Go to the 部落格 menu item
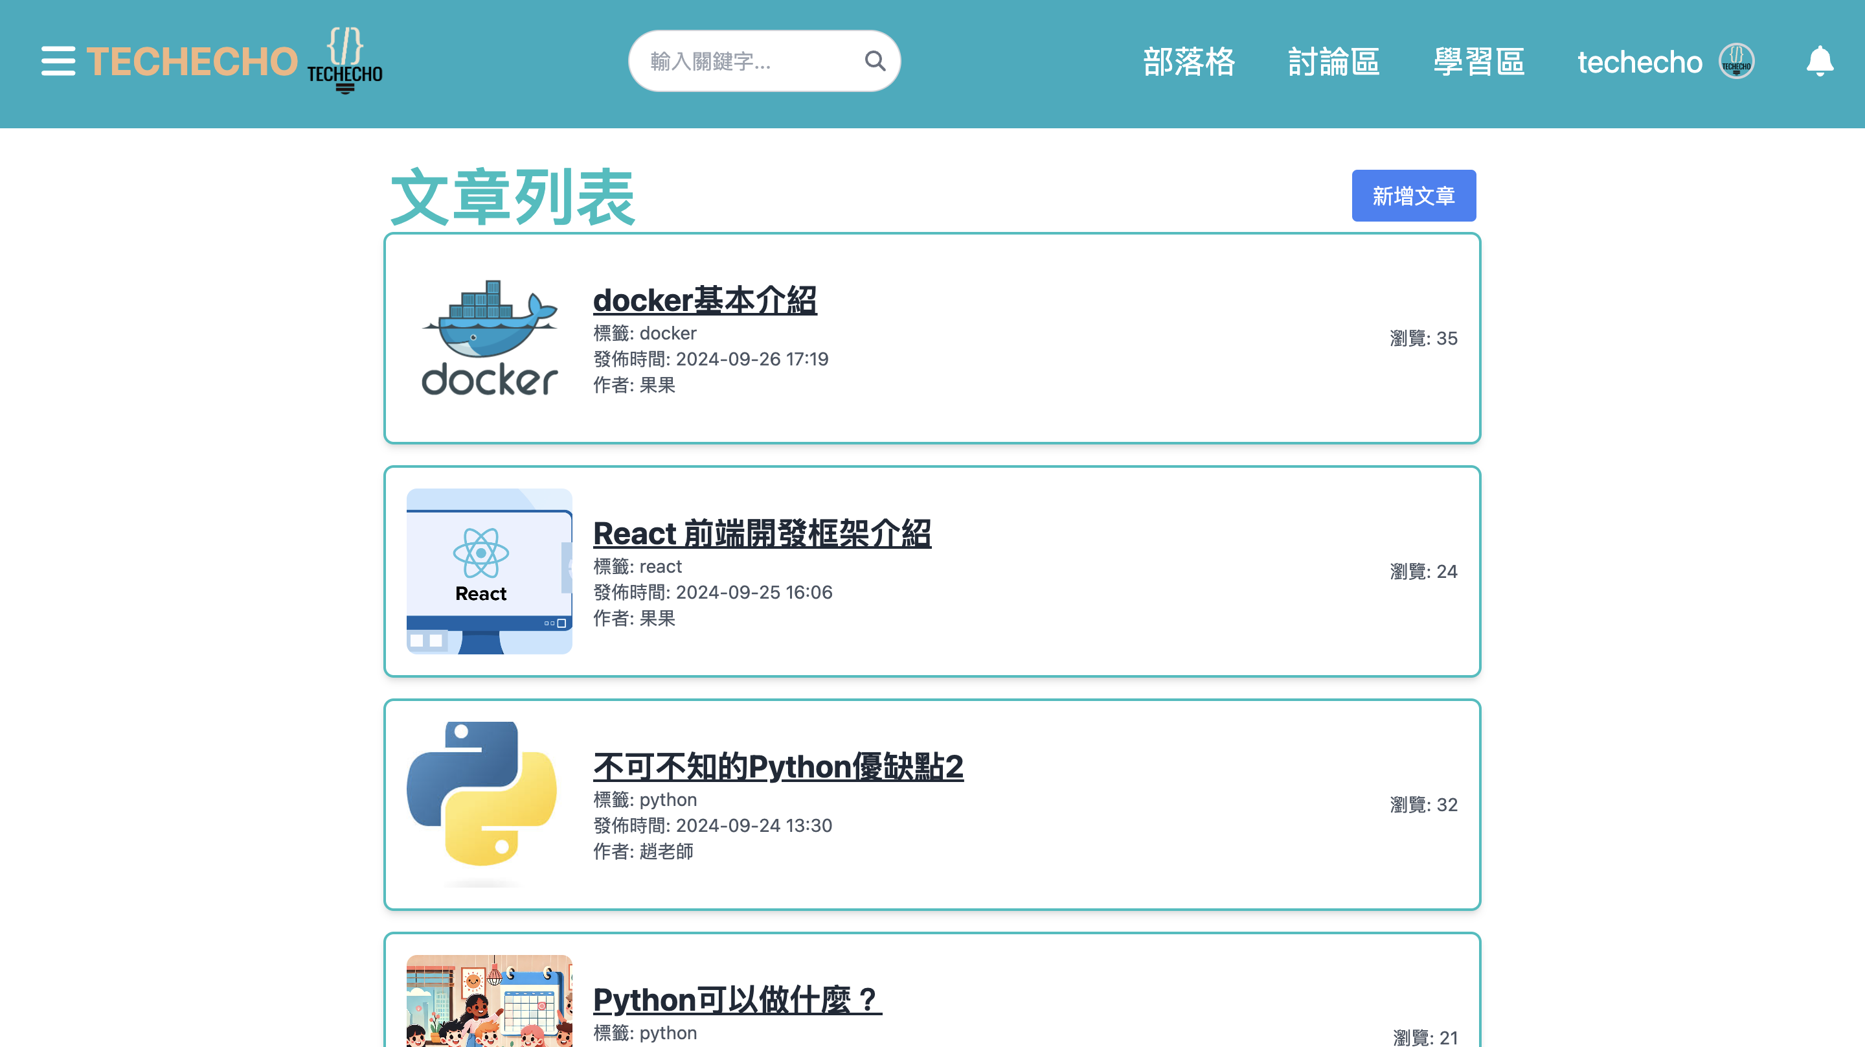The image size is (1865, 1047). pos(1189,62)
